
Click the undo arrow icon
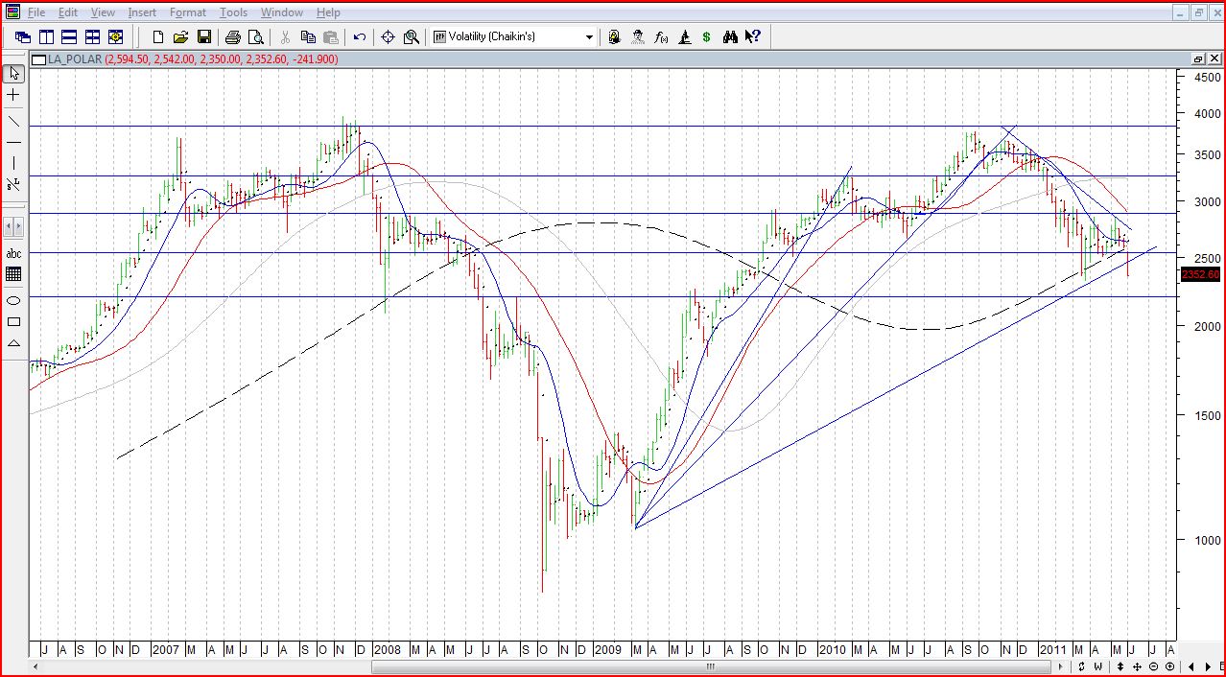360,37
